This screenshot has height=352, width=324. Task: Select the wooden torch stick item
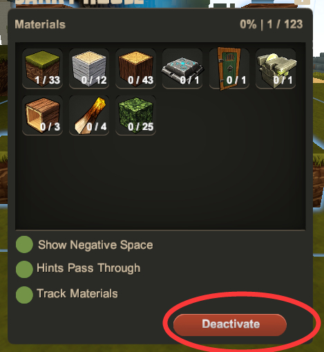pyautogui.click(x=89, y=115)
